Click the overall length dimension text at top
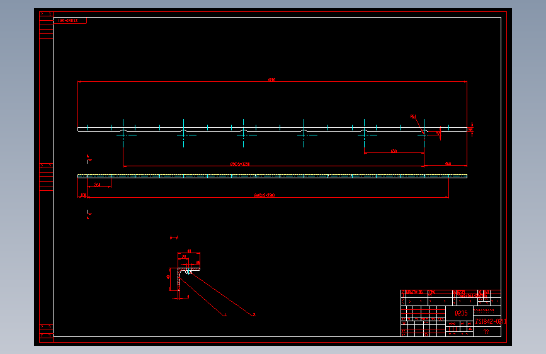This screenshot has height=354, width=546. (x=271, y=80)
